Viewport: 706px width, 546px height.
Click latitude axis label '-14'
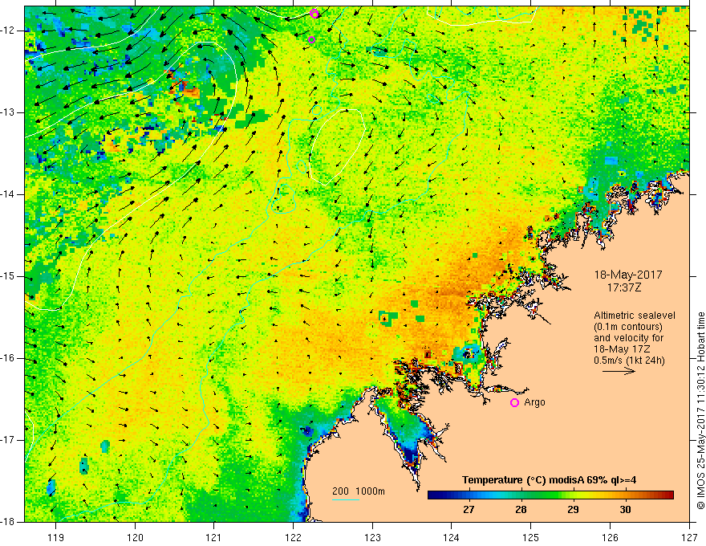click(x=8, y=194)
